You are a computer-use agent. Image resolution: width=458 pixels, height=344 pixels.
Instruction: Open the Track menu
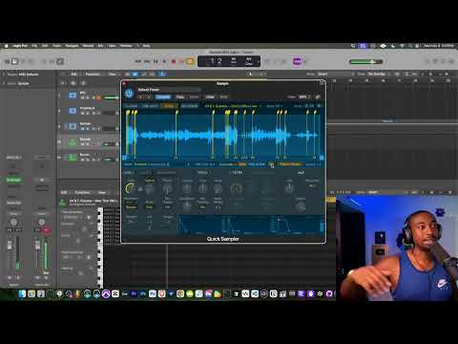(x=56, y=46)
